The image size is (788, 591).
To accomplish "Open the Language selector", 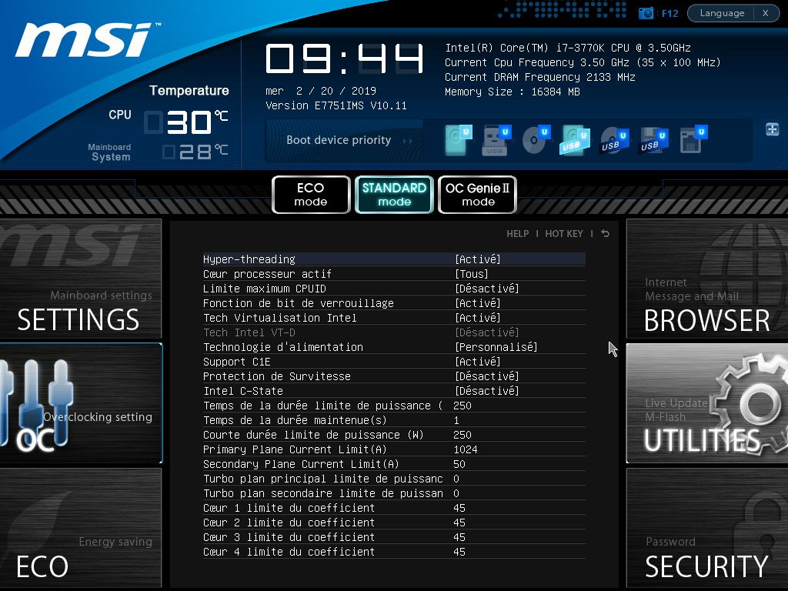I will pos(722,13).
